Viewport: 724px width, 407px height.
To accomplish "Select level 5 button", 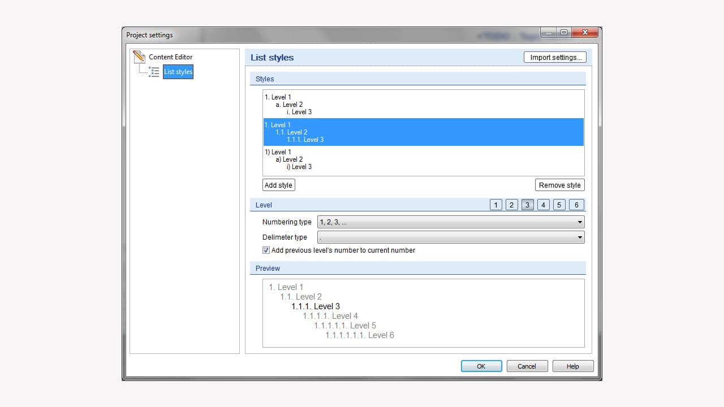I will [559, 205].
